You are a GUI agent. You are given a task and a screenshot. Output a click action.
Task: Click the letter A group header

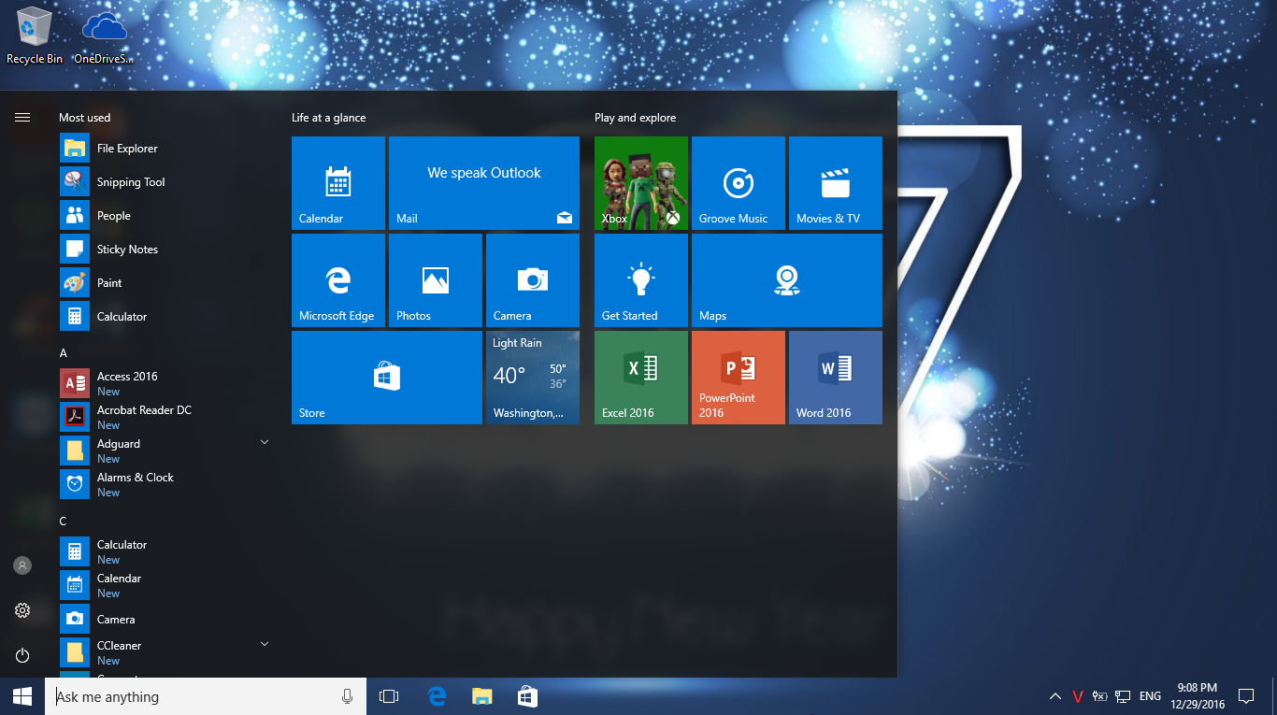coord(64,353)
